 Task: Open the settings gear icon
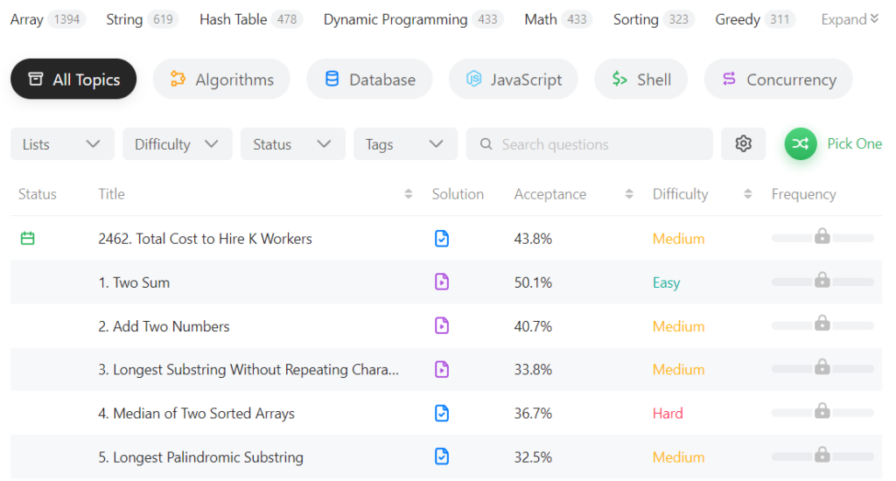pyautogui.click(x=743, y=144)
